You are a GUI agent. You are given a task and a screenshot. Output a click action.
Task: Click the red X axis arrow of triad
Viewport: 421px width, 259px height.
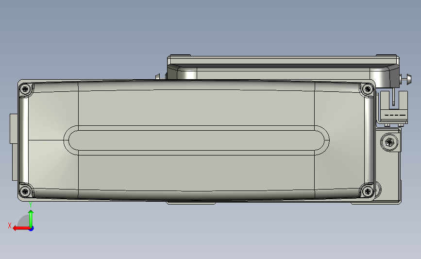(x=21, y=228)
